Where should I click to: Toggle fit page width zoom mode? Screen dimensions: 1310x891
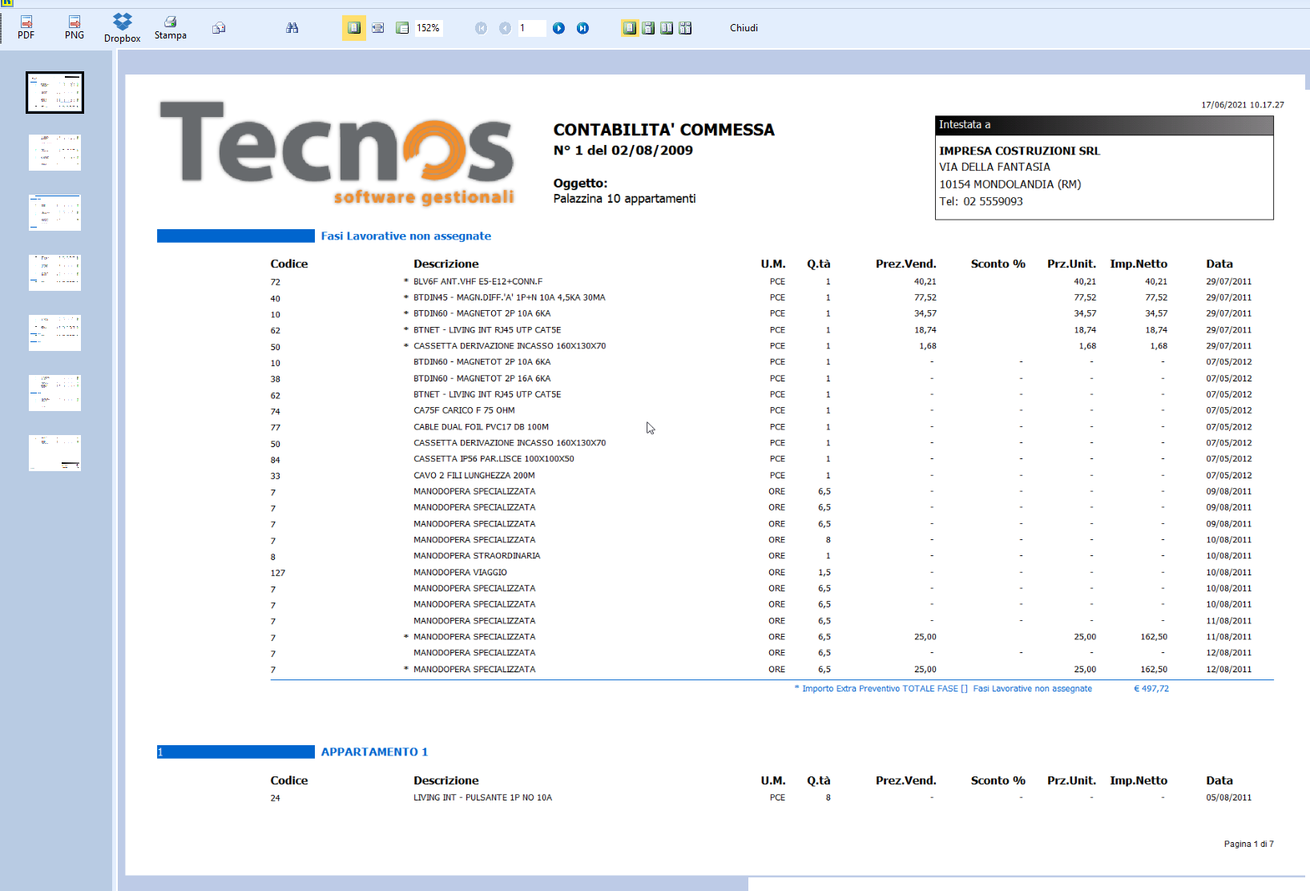[x=377, y=28]
